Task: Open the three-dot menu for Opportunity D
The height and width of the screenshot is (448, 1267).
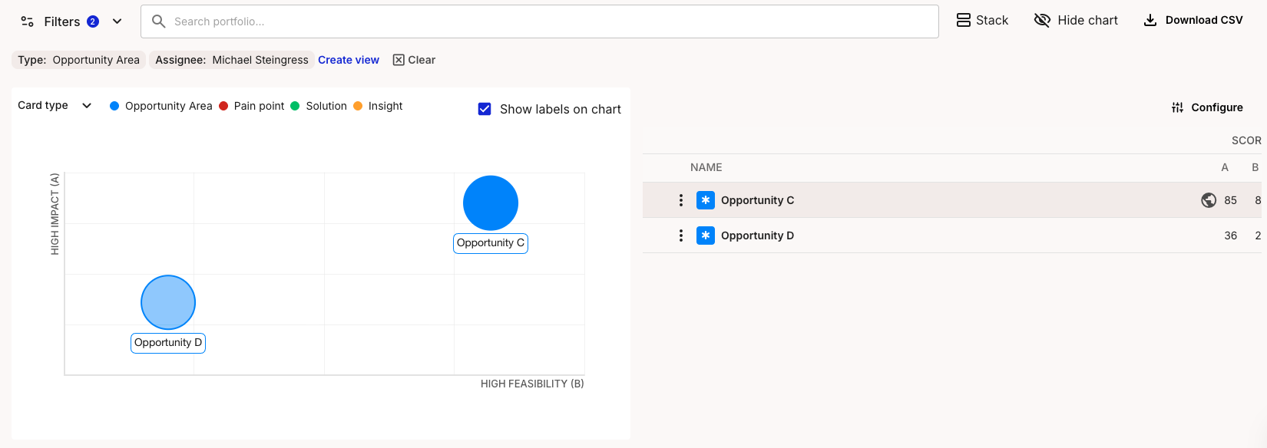Action: click(681, 236)
